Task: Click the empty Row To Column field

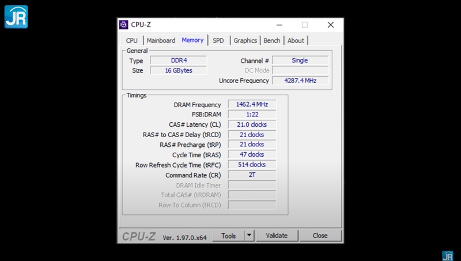Action: (x=252, y=205)
